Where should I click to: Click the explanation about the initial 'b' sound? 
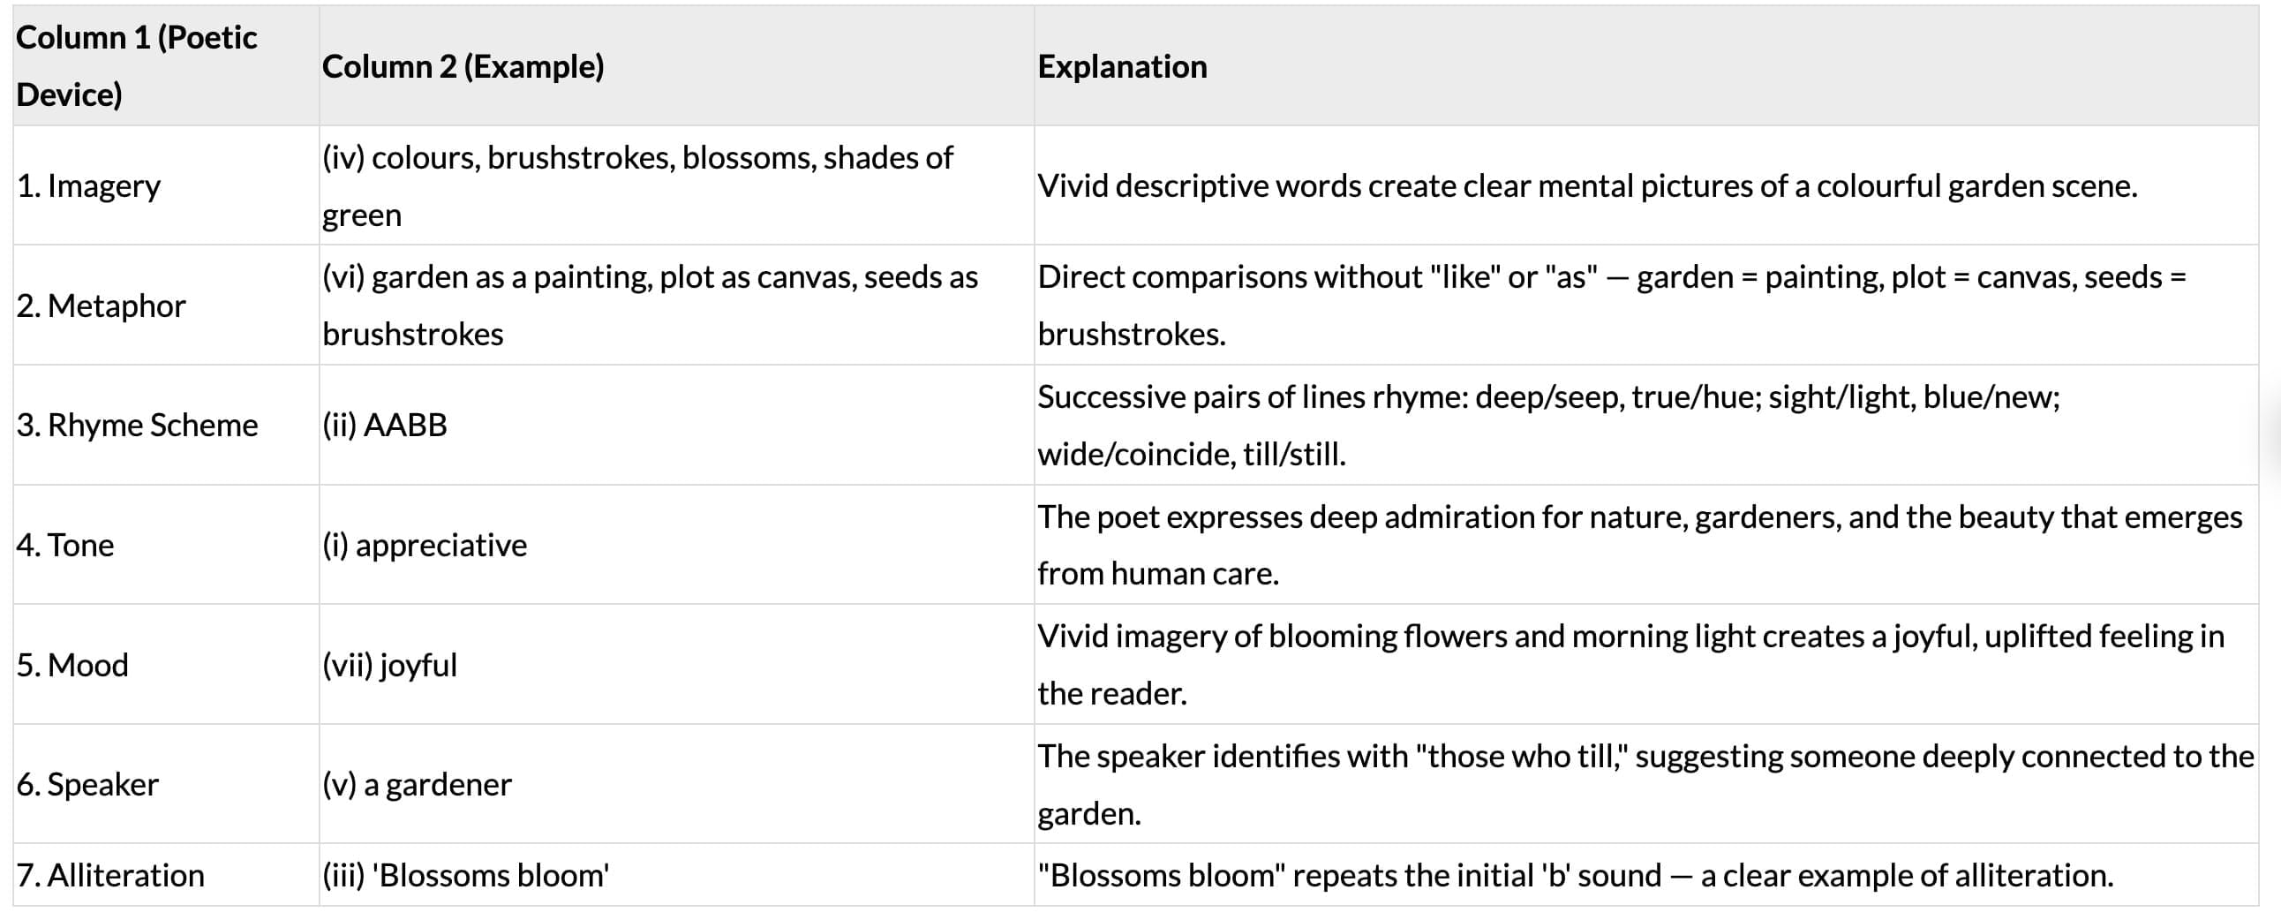[1576, 875]
